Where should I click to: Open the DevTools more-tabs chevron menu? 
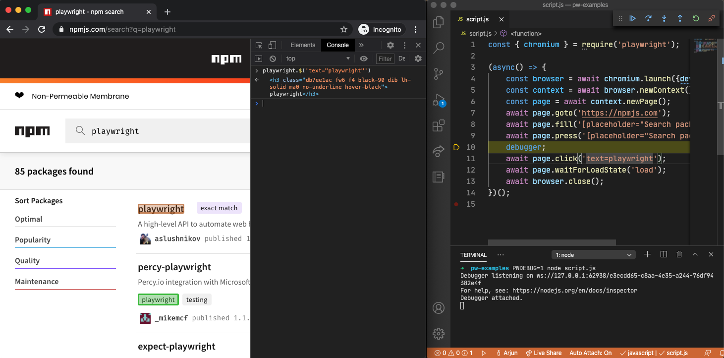[x=361, y=45]
